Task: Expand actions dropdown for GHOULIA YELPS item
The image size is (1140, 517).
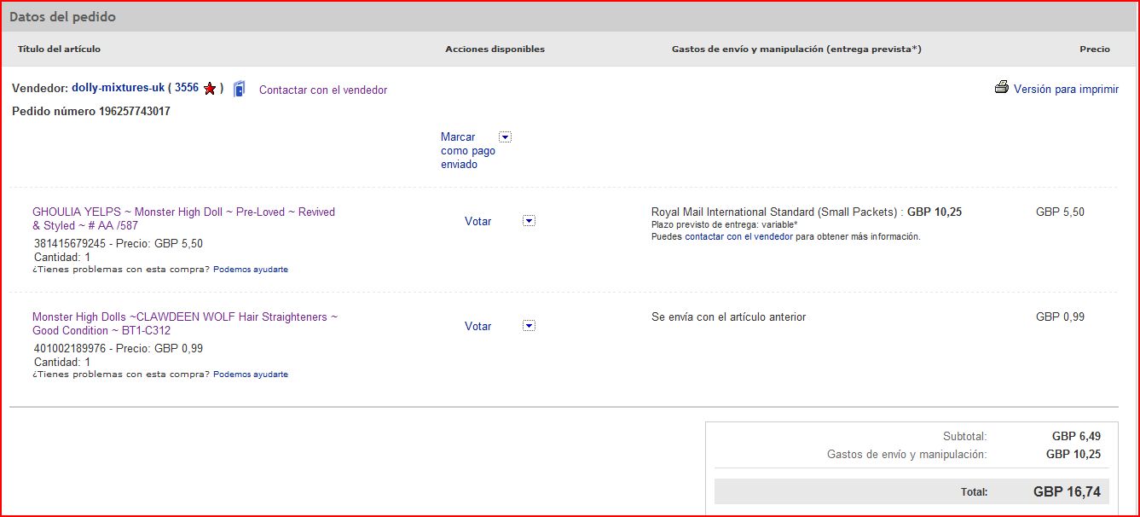Action: 529,221
